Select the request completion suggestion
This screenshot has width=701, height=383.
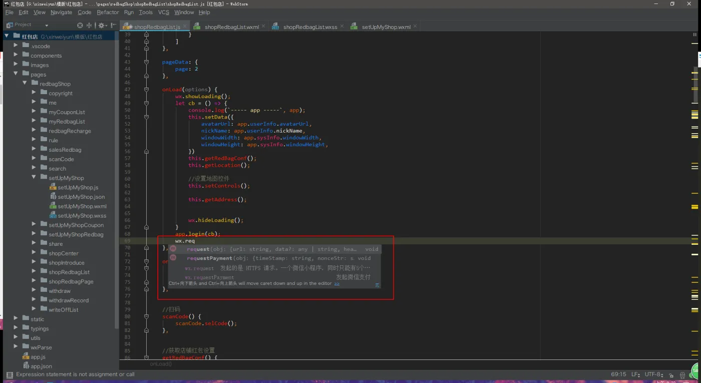tap(274, 249)
